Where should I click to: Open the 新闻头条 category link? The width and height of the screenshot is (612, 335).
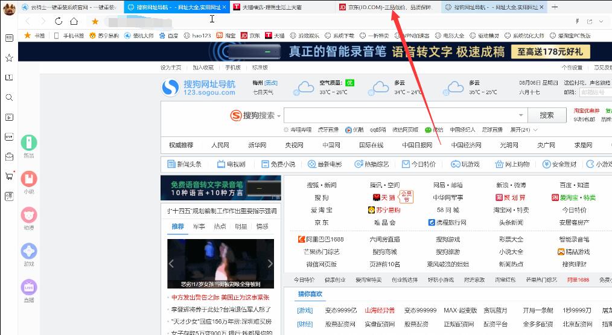coord(184,164)
